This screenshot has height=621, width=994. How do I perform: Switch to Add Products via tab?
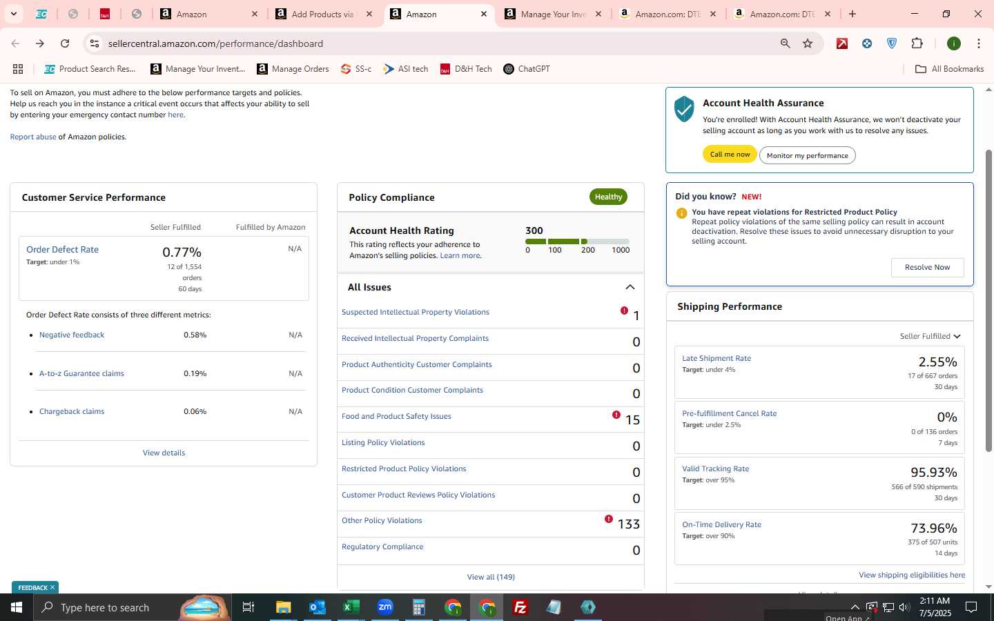coord(323,14)
